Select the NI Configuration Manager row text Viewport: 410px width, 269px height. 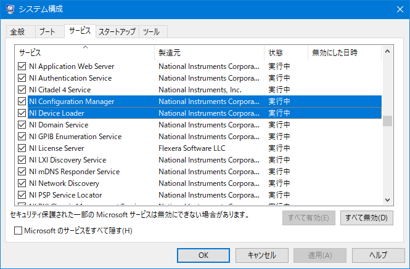tap(72, 102)
